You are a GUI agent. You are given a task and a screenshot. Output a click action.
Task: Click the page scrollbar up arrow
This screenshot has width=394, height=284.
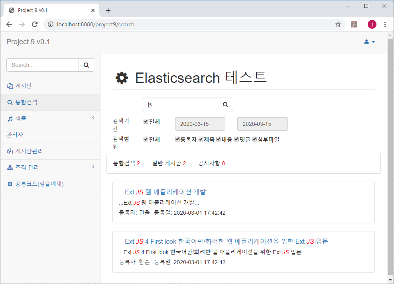pos(390,35)
